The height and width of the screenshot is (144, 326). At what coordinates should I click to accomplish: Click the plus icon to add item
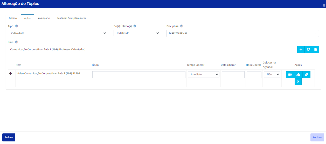301,49
